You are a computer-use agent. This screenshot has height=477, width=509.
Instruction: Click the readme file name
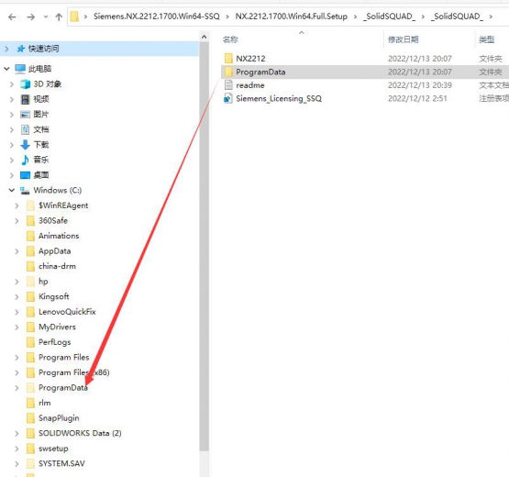point(250,85)
